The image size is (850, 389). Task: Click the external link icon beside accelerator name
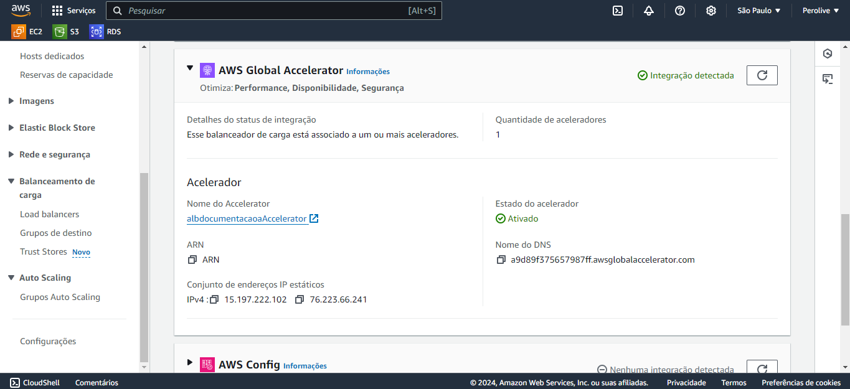(x=314, y=218)
